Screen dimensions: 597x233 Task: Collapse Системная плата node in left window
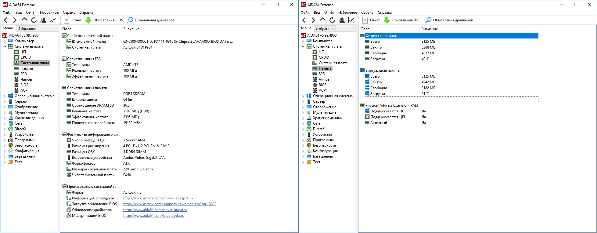coord(5,46)
